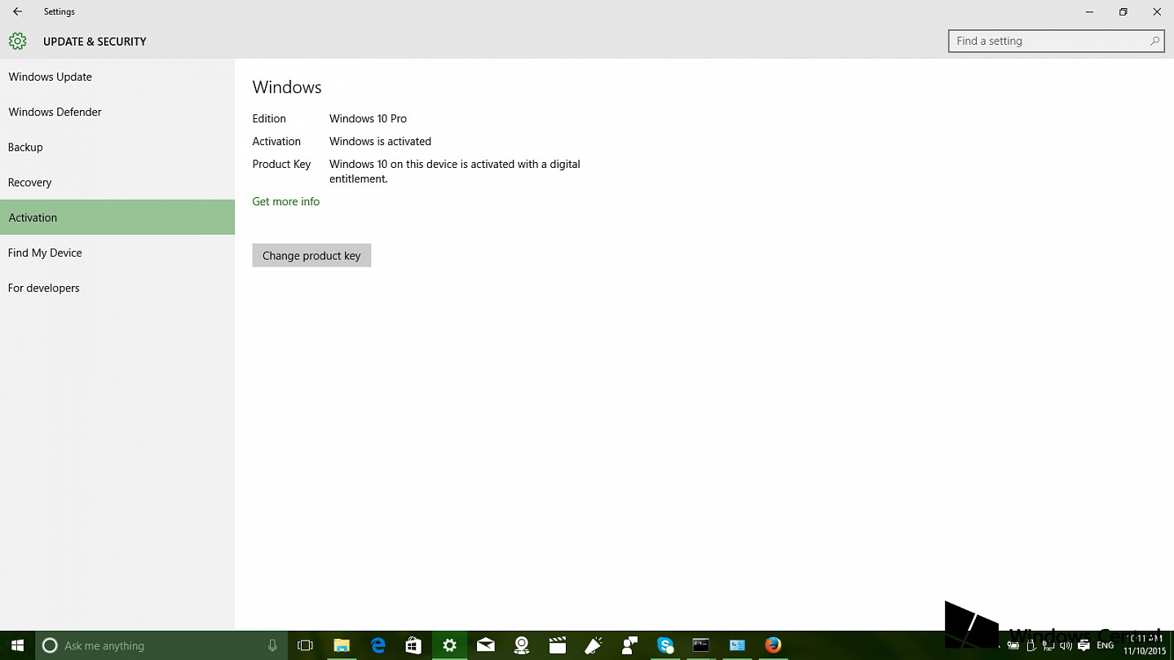Click the Cortana microphone icon
Screen dimensions: 1174x660
tap(272, 645)
